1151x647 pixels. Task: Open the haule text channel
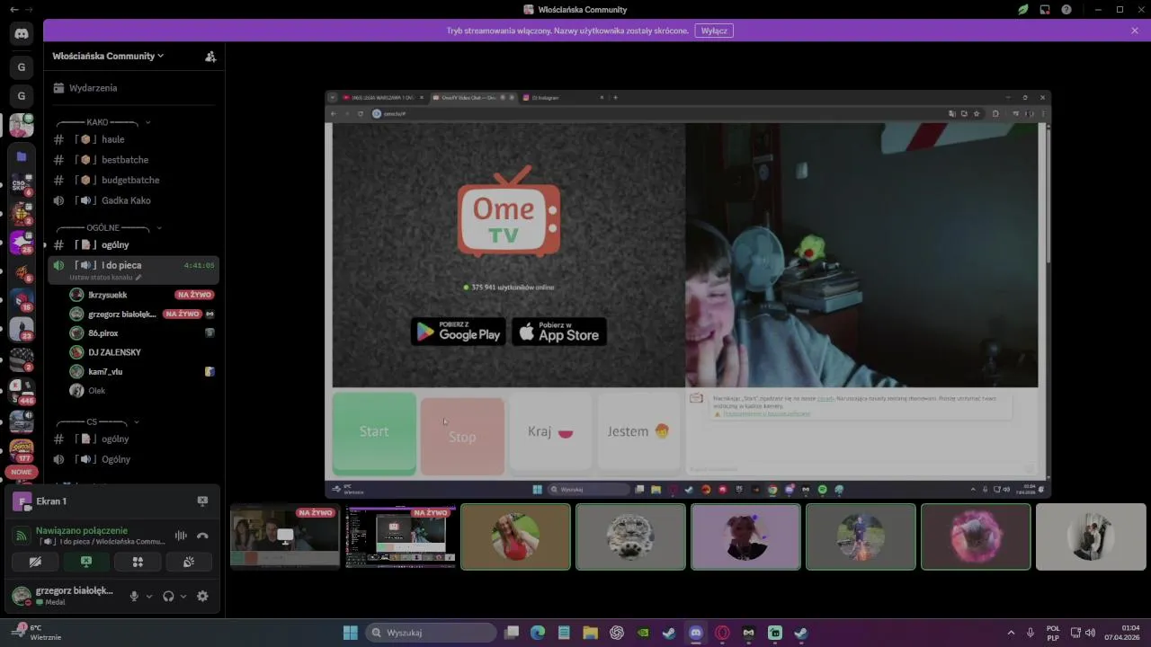133,139
